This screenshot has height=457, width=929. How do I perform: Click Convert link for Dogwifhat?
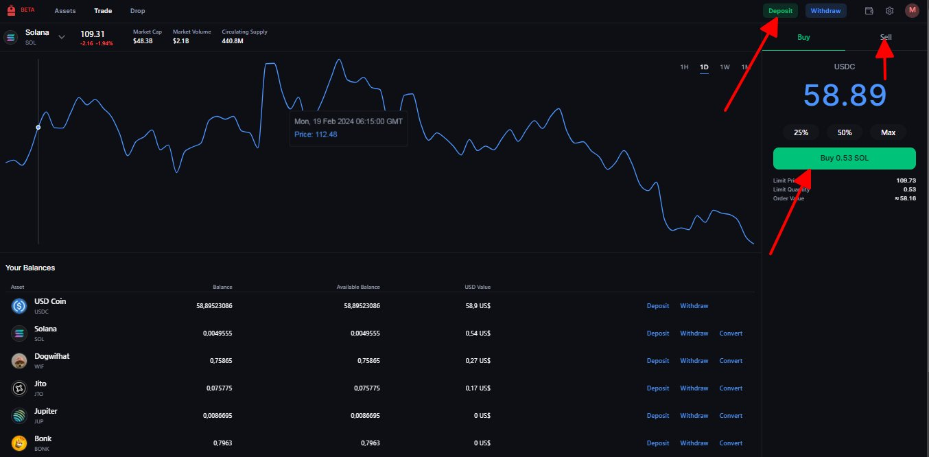click(731, 361)
